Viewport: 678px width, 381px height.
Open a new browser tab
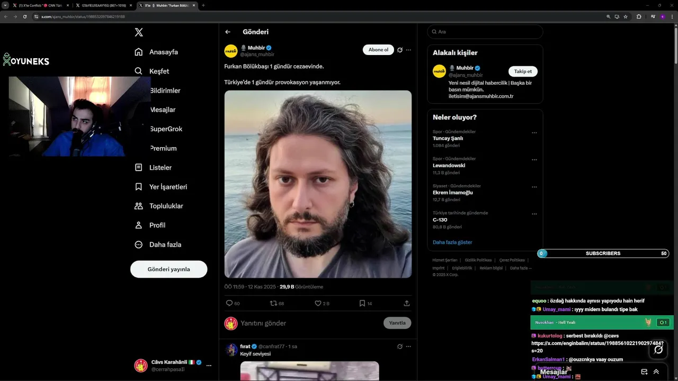point(203,5)
